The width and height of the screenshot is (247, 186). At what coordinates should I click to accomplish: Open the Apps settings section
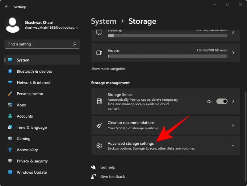tap(21, 105)
